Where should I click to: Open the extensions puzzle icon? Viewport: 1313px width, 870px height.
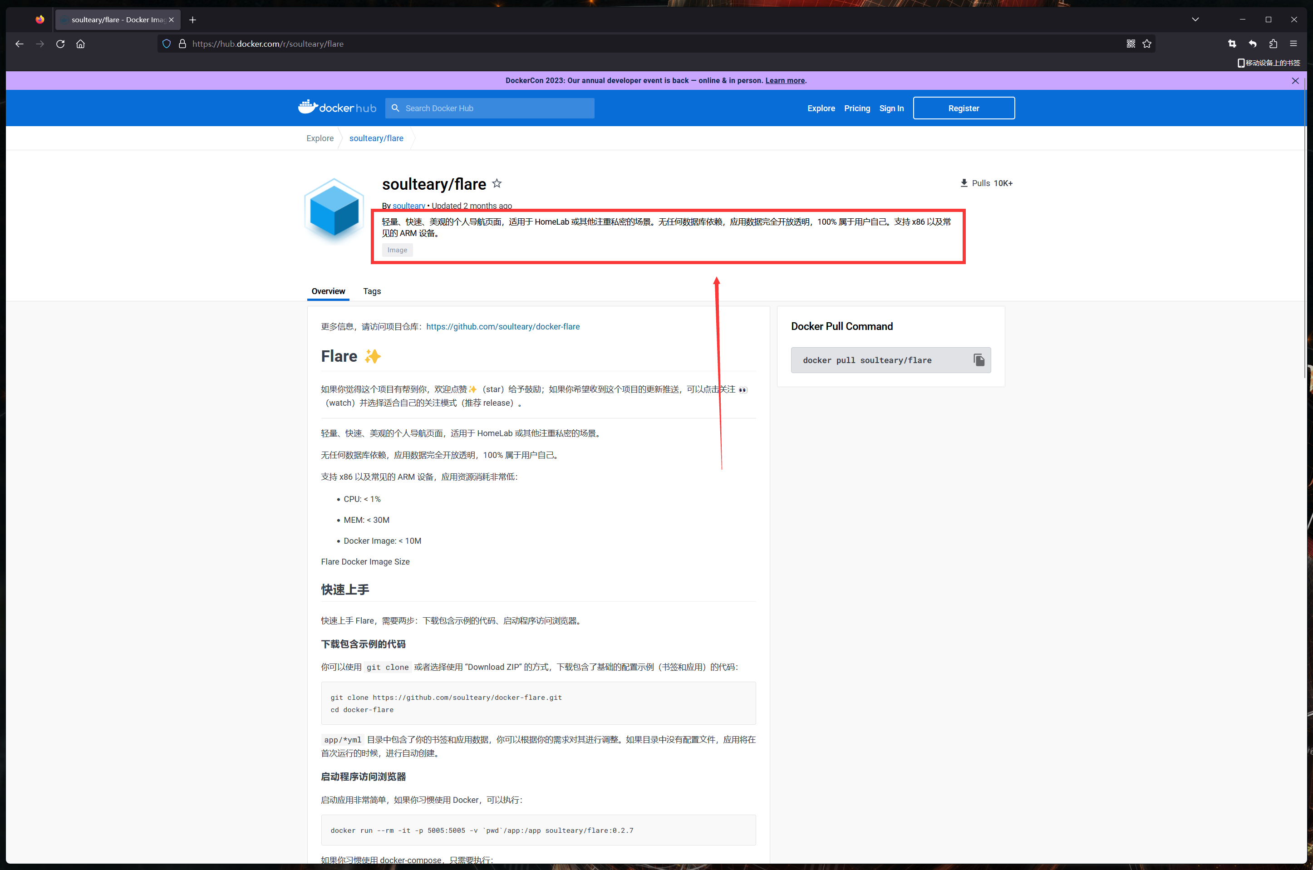coord(1273,44)
